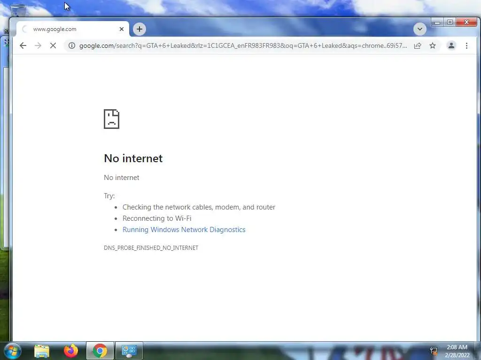The width and height of the screenshot is (481, 360).
Task: Select the www.google.com tab
Action: tap(73, 29)
